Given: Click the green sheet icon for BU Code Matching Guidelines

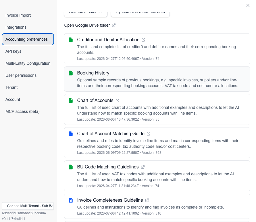Looking at the screenshot, I should pos(71,167).
